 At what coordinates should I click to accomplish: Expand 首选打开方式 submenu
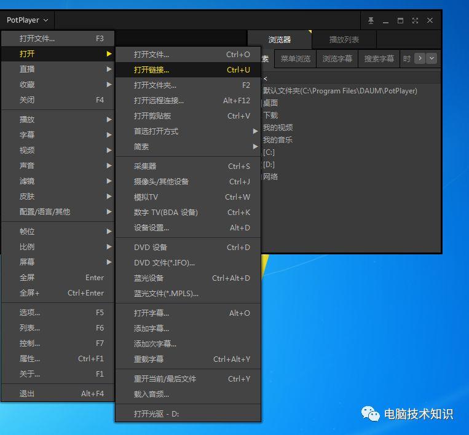coord(188,131)
